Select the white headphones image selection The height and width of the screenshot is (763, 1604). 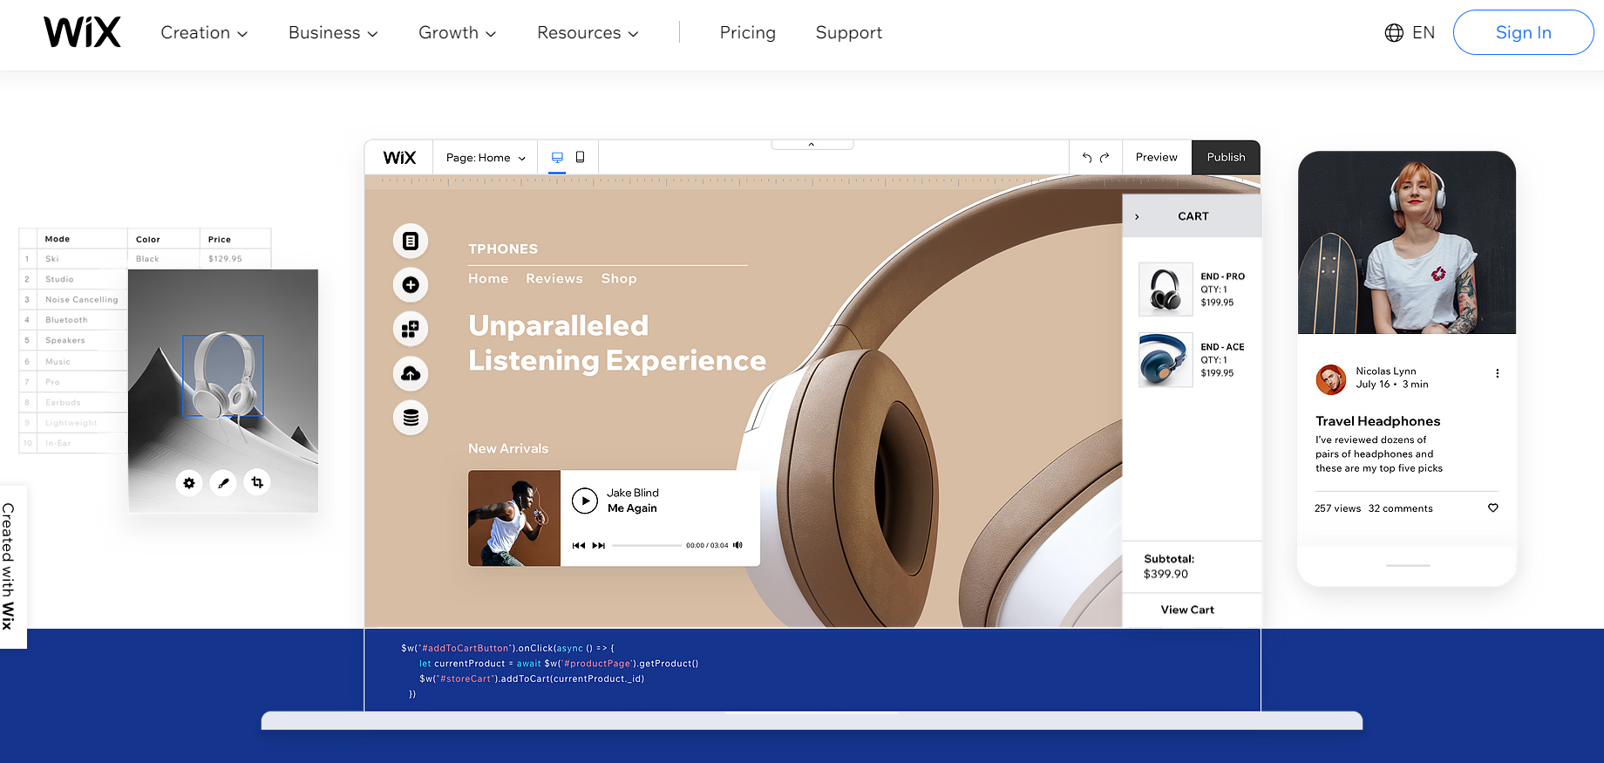pos(223,376)
